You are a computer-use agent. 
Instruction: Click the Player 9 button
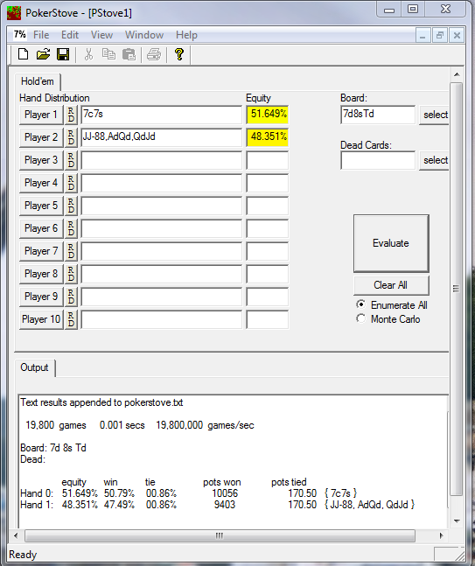coord(41,297)
